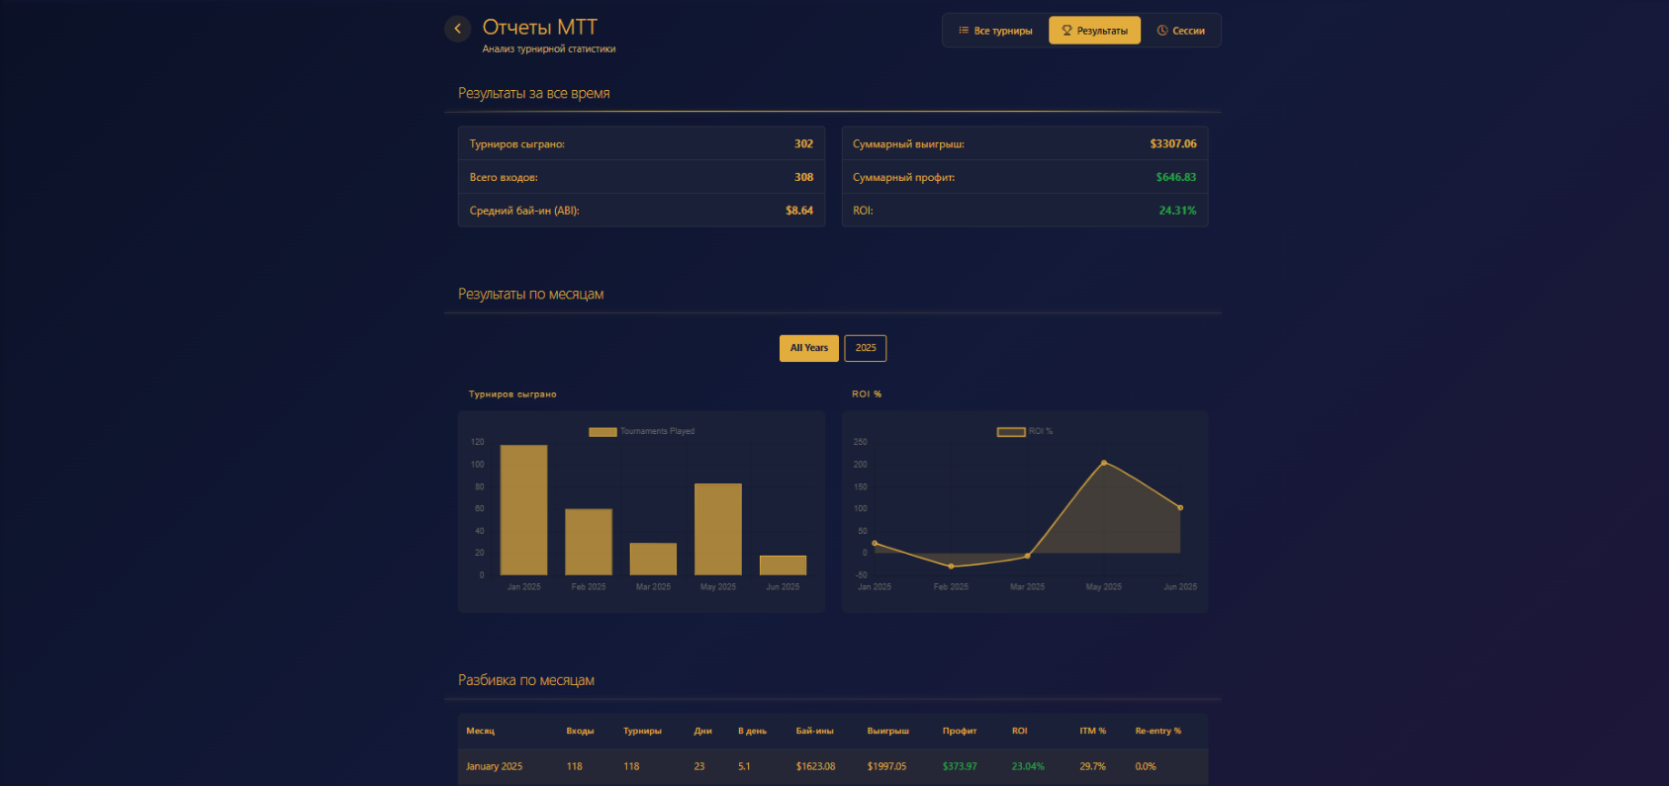Click the Средний бай-ин $8.64 value
This screenshot has width=1669, height=786.
coord(799,212)
